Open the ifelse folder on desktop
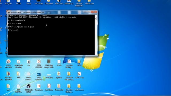Viewport: 171px width, 96px height. (x=79, y=63)
